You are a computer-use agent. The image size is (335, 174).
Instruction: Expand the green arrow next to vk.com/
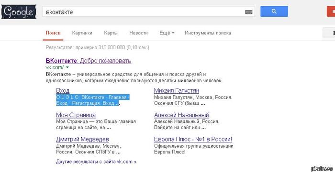click(67, 67)
